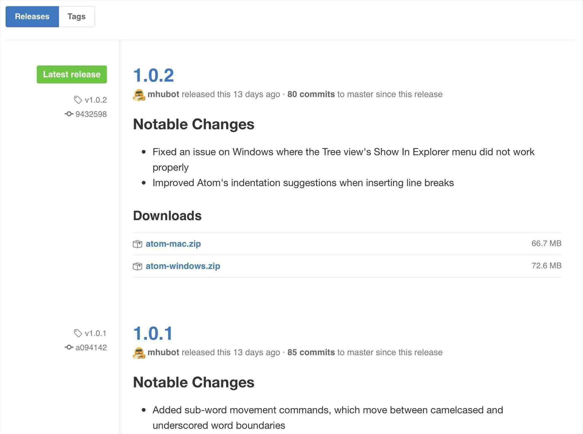
Task: Open the 85 commits comparison link
Action: (311, 352)
